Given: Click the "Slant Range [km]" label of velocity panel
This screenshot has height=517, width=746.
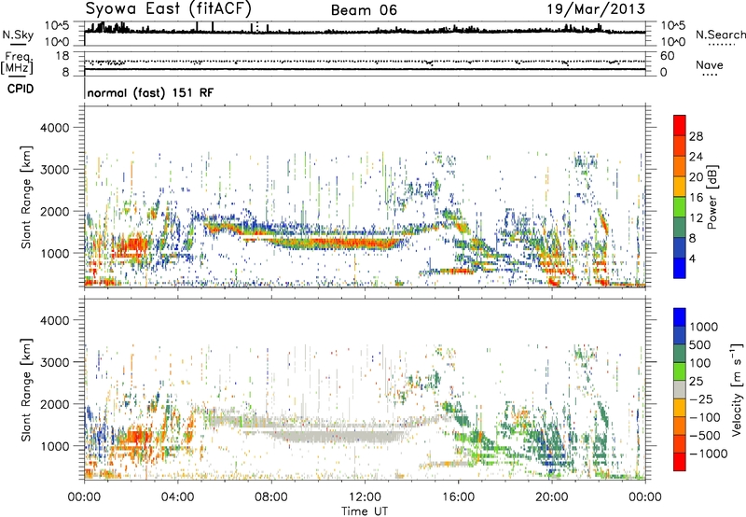Looking at the screenshot, I should point(26,390).
